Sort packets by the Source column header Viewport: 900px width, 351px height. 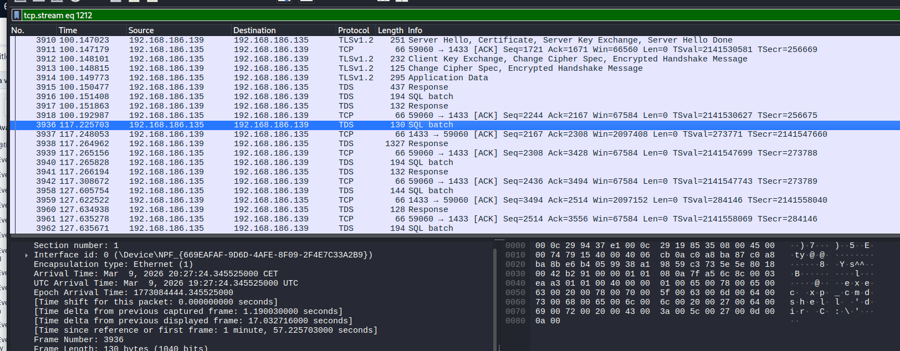[x=179, y=30]
